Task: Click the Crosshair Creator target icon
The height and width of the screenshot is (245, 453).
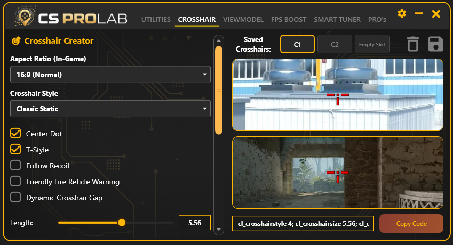Action: click(x=16, y=41)
